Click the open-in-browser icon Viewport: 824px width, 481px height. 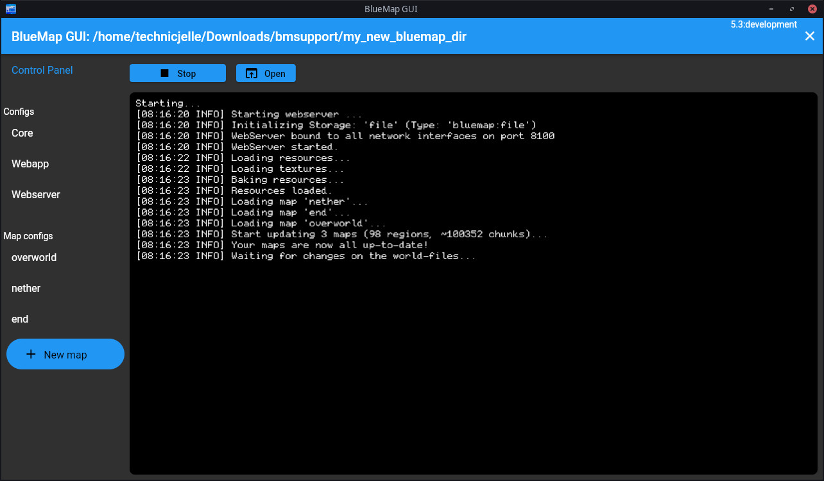[x=252, y=73]
